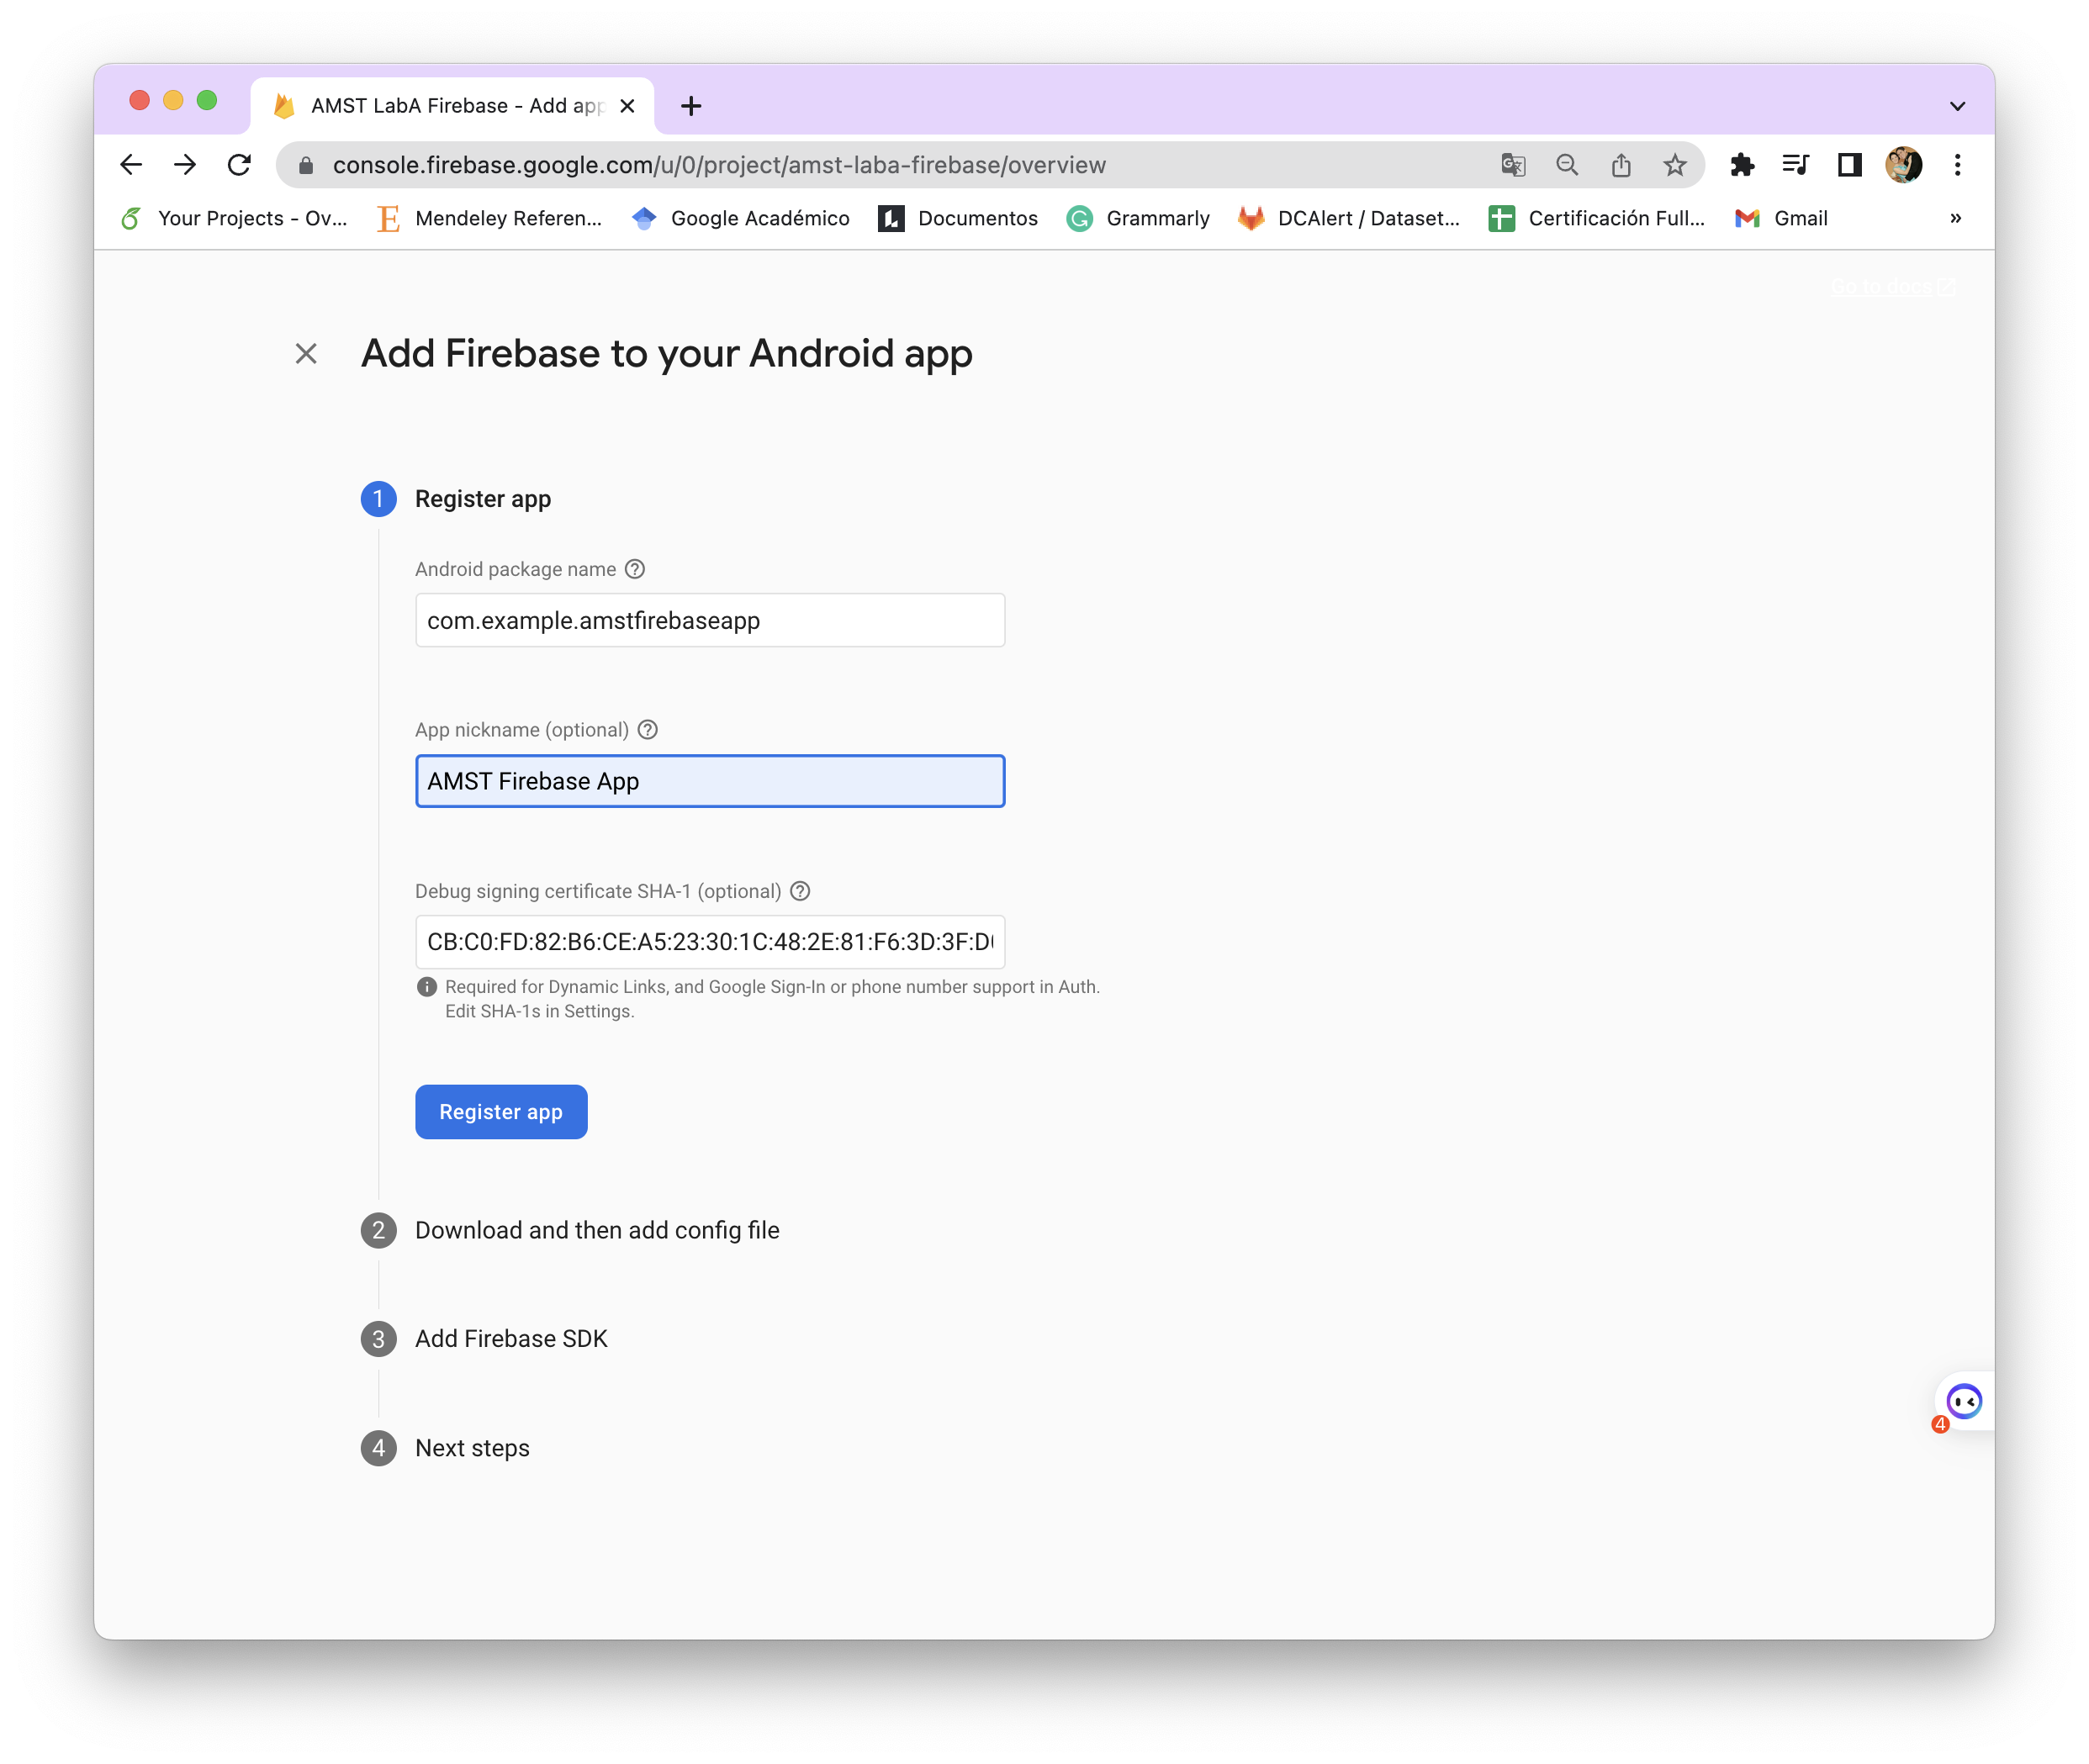Open Grammarly bookmark
The height and width of the screenshot is (1764, 2089).
tap(1138, 218)
